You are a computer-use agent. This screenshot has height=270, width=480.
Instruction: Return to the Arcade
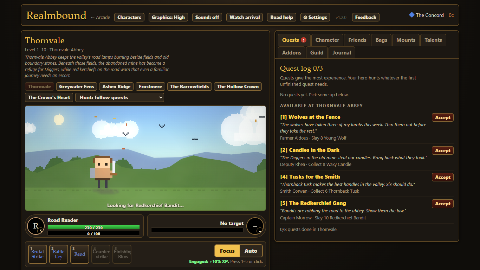pos(100,17)
